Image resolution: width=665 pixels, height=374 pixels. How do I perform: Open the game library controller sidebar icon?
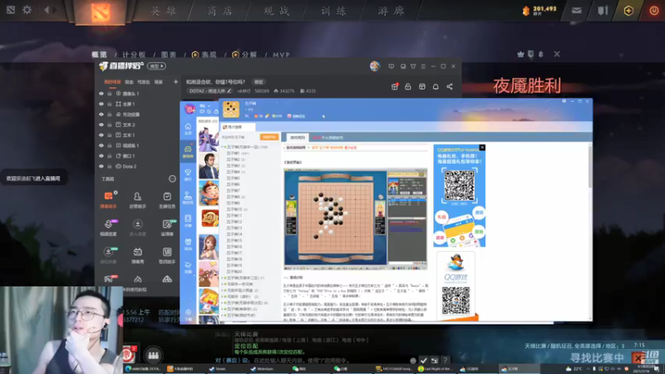(x=188, y=150)
